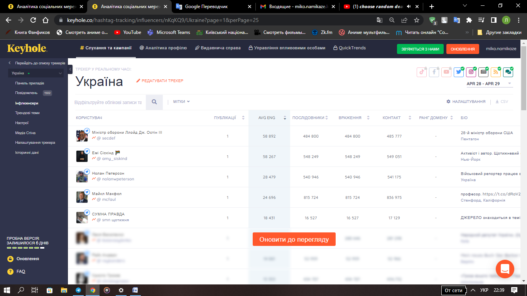Viewport: 527px width, 296px height.
Task: Share this page via share icon
Action: tap(404, 20)
